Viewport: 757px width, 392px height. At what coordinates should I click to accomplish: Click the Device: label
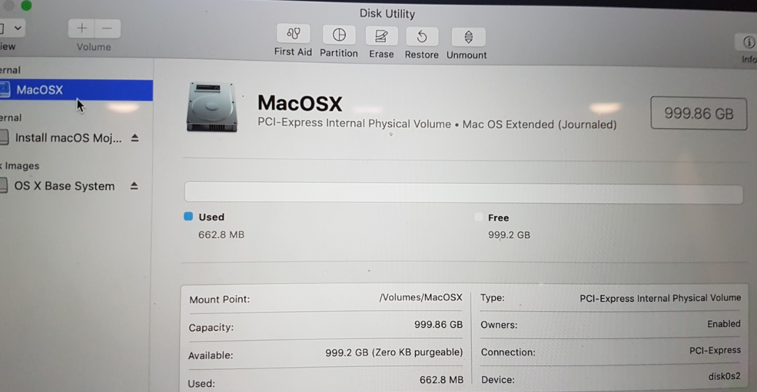[x=498, y=380]
